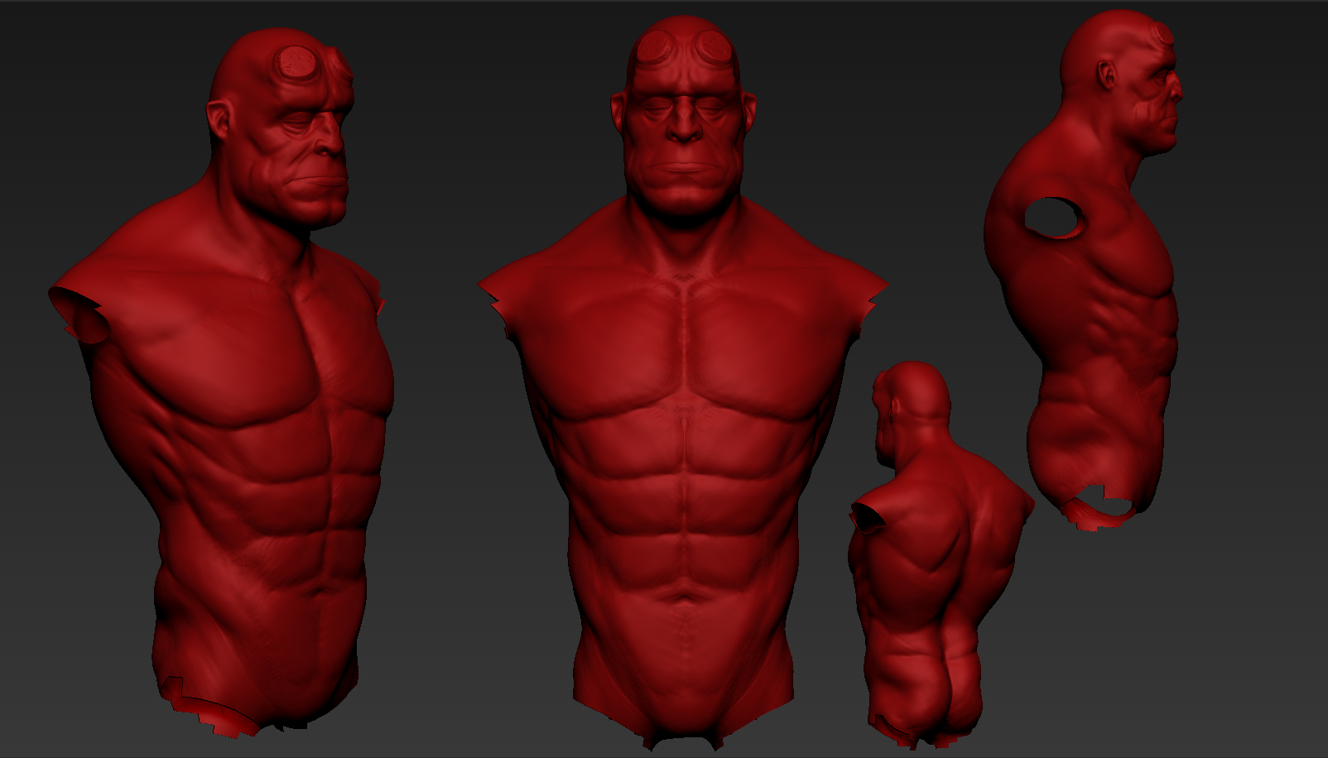This screenshot has height=758, width=1328.
Task: Select the small back-view torso model
Action: (x=940, y=554)
